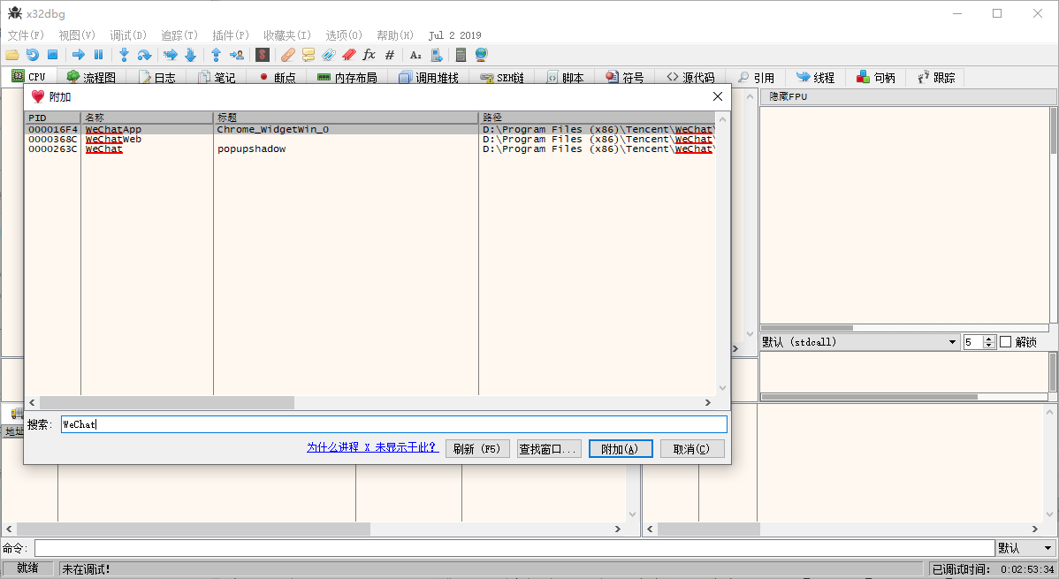
Task: Increase argument count using spinner up arrow
Action: tap(990, 339)
